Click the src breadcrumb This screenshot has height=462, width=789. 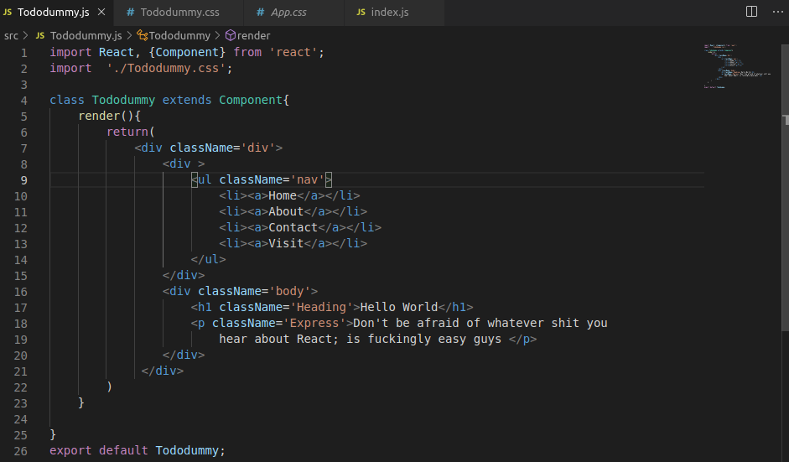point(11,36)
